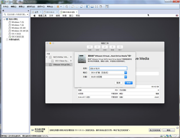Image resolution: width=180 pixels, height=138 pixels.
Task: Close the 库 library panel
Action: point(28,11)
